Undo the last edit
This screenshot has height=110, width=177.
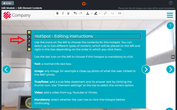pos(75,13)
